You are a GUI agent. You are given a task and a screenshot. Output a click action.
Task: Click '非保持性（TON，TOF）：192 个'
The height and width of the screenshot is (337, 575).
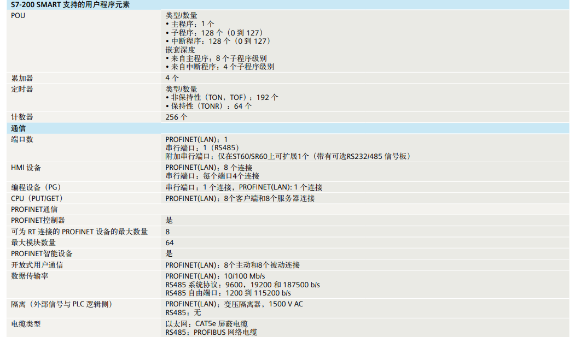224,97
